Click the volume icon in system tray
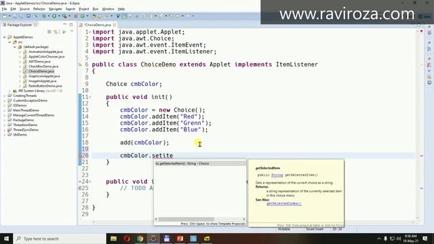The image size is (434, 244). [399, 239]
